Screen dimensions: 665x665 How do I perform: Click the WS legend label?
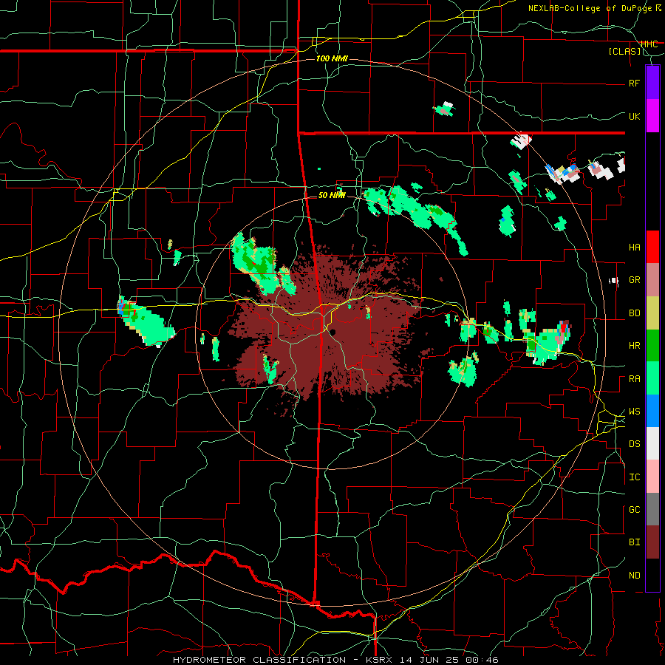point(634,411)
